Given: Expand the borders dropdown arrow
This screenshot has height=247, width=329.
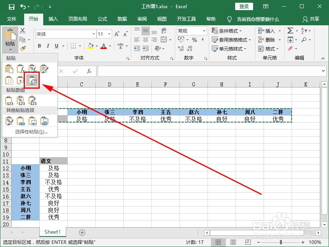Looking at the screenshot, I should pos(80,46).
